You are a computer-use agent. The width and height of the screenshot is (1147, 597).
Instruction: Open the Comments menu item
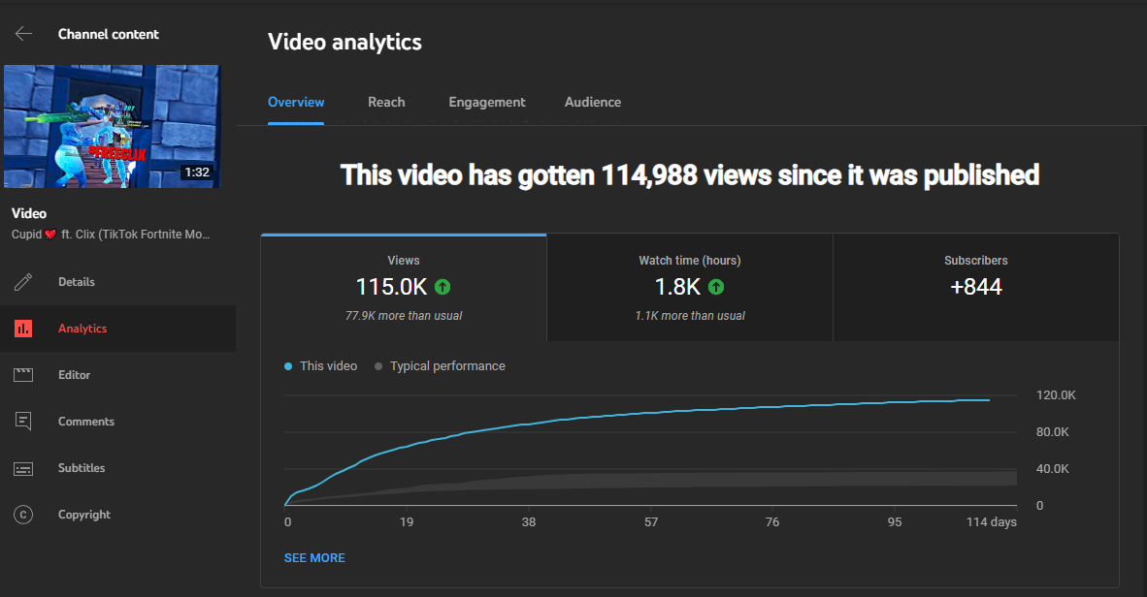(86, 422)
